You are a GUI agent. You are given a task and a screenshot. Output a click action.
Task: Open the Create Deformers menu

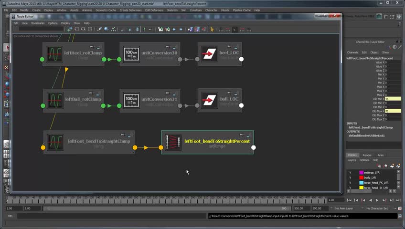point(130,10)
